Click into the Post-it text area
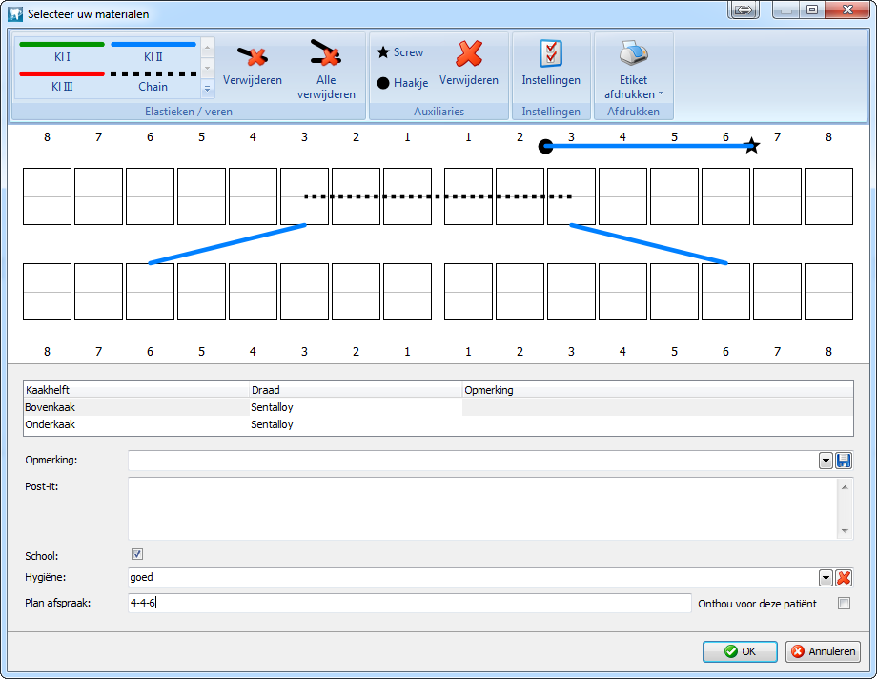Screen dimensions: 877x679 click(482, 508)
